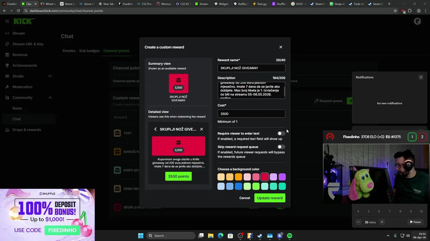Select the Channel points tab
Screen dimensions: 430x241
point(116,51)
